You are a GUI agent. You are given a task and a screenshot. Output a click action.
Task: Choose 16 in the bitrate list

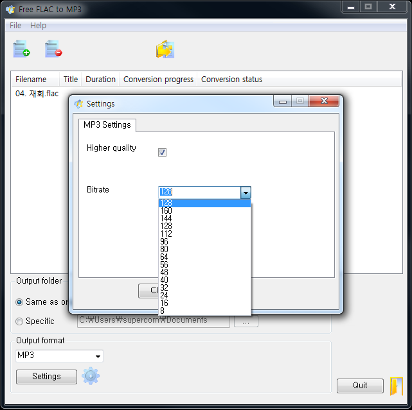pyautogui.click(x=204, y=303)
